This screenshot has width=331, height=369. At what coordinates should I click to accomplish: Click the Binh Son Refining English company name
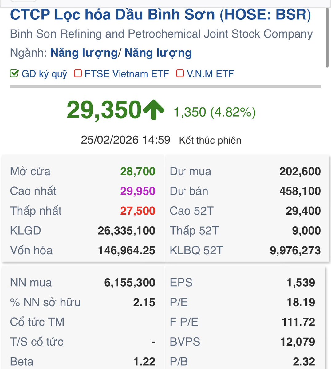coord(161,34)
